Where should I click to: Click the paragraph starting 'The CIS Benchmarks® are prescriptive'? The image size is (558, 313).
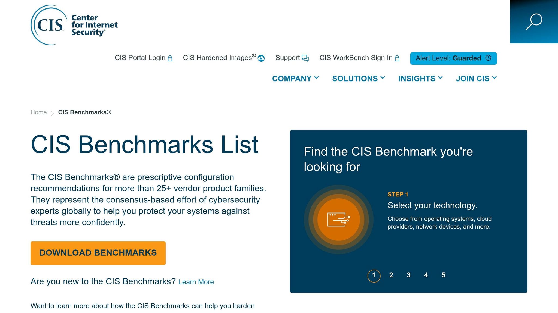[148, 200]
